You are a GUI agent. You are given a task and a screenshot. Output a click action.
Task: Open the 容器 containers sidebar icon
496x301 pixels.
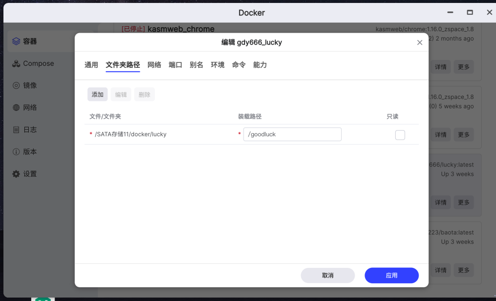coord(16,42)
